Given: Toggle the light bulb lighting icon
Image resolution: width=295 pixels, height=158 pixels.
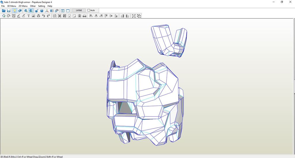Looking at the screenshot, I should click(15, 11).
